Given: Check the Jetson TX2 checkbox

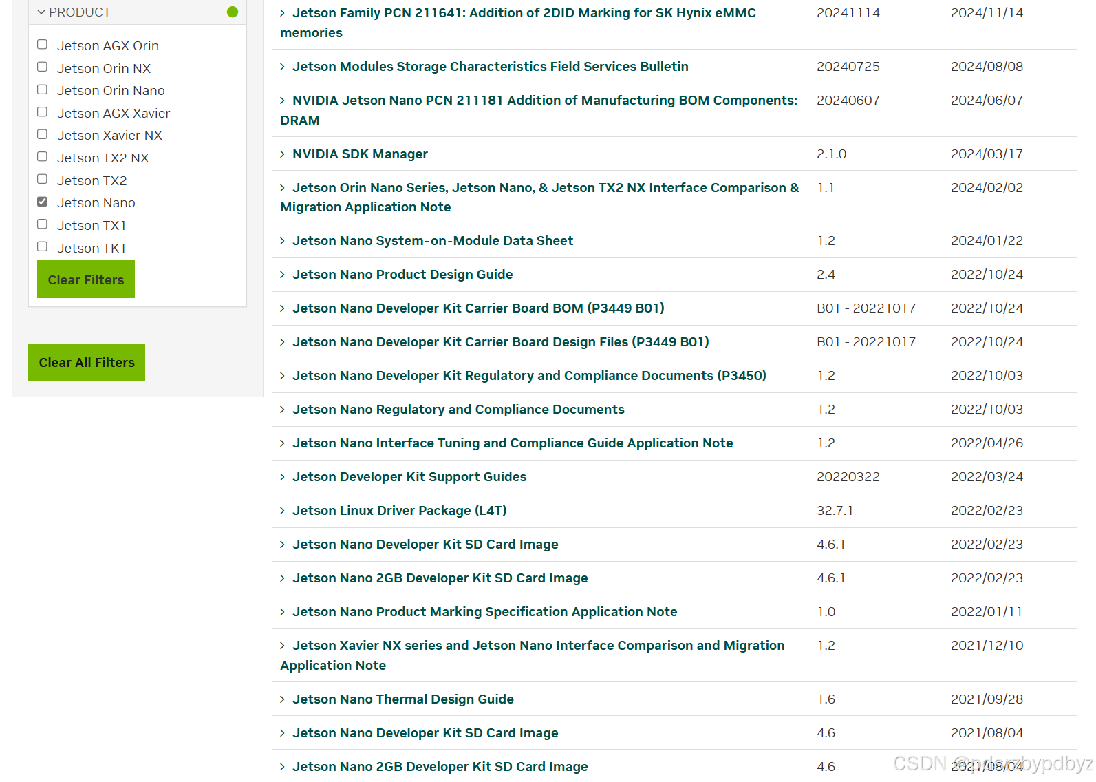Looking at the screenshot, I should coord(42,180).
